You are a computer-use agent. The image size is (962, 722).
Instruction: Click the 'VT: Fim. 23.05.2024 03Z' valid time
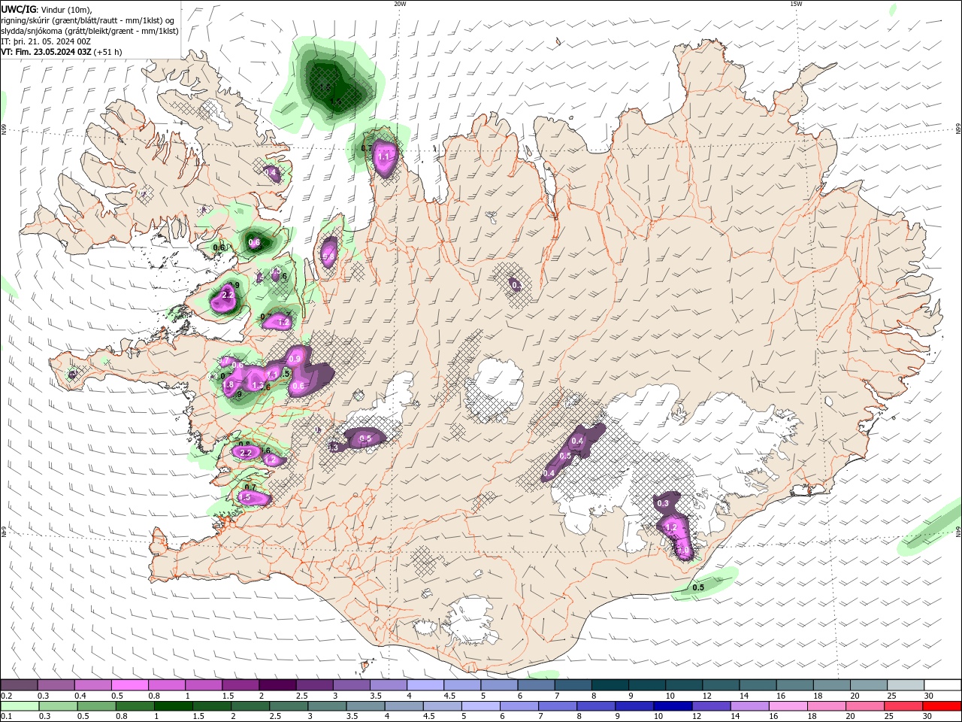pyautogui.click(x=47, y=52)
